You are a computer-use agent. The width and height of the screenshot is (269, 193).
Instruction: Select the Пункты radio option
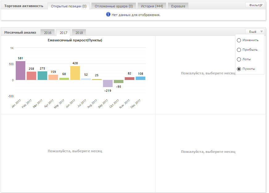[239, 69]
